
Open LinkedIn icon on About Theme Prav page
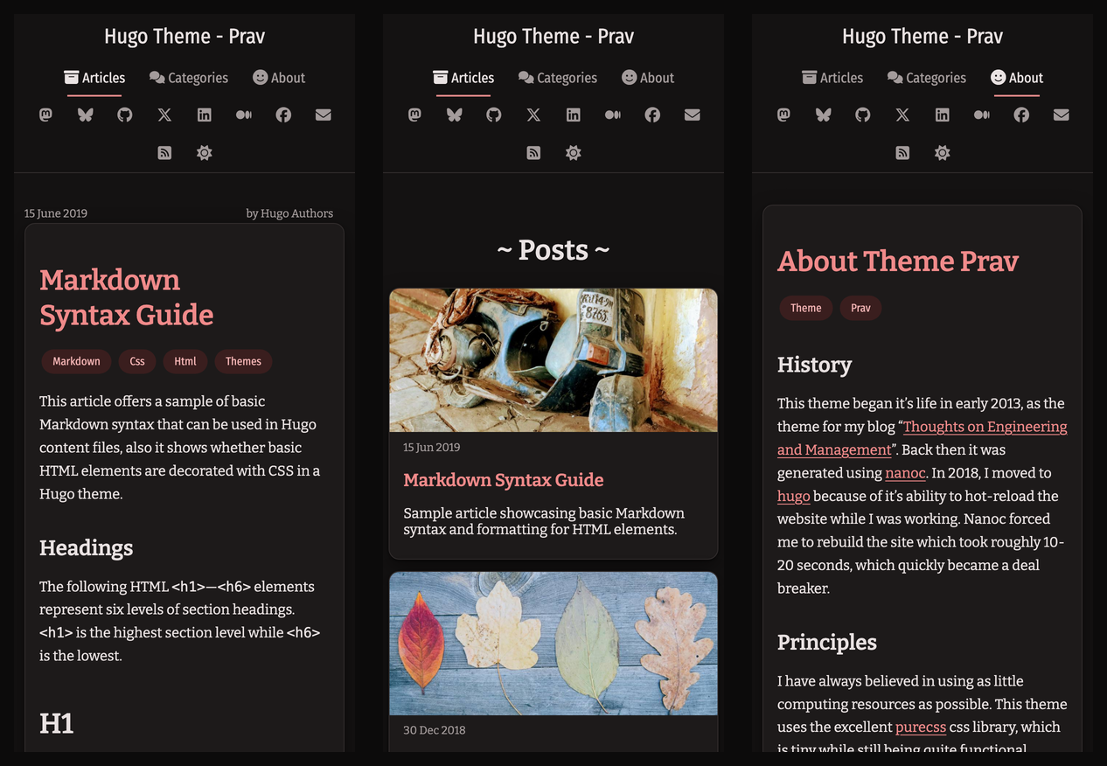tap(942, 115)
